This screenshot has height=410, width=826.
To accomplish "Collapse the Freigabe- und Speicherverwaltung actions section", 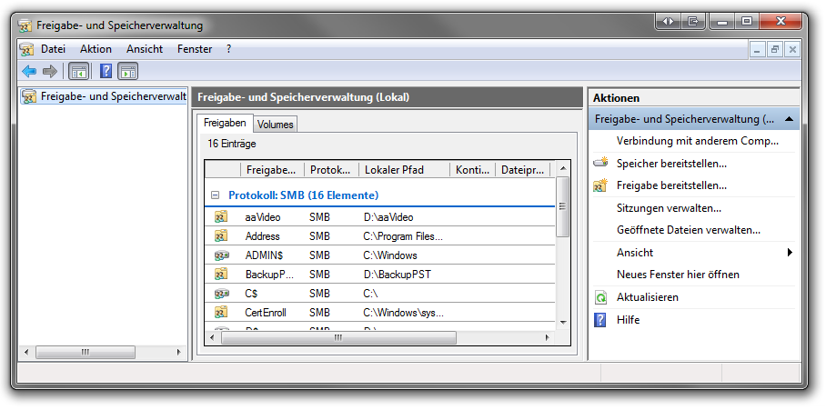I will point(789,119).
